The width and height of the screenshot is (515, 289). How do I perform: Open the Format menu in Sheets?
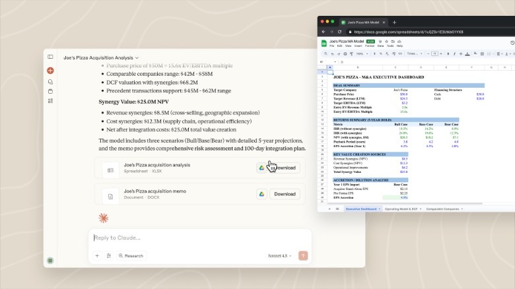coord(368,46)
